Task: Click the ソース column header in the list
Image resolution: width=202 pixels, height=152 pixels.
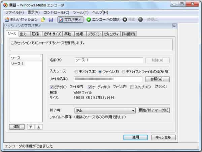Action: (26, 58)
